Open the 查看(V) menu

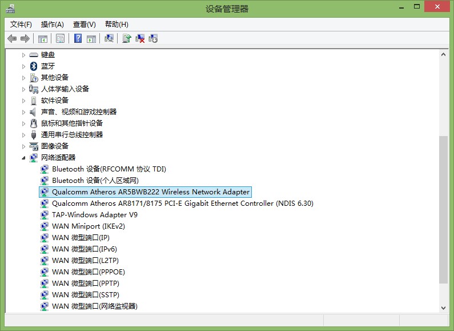[x=85, y=25]
